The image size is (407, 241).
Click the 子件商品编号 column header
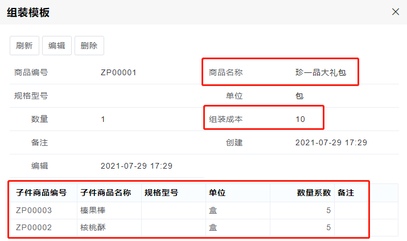(42, 193)
